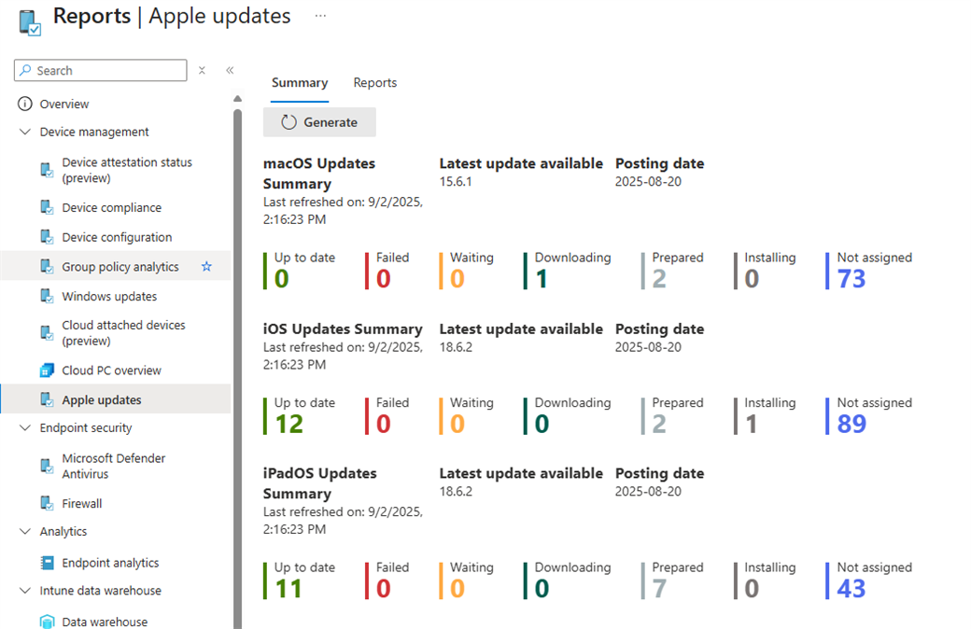Click iPadOS Prepared count 7
971x629 pixels.
click(x=659, y=588)
